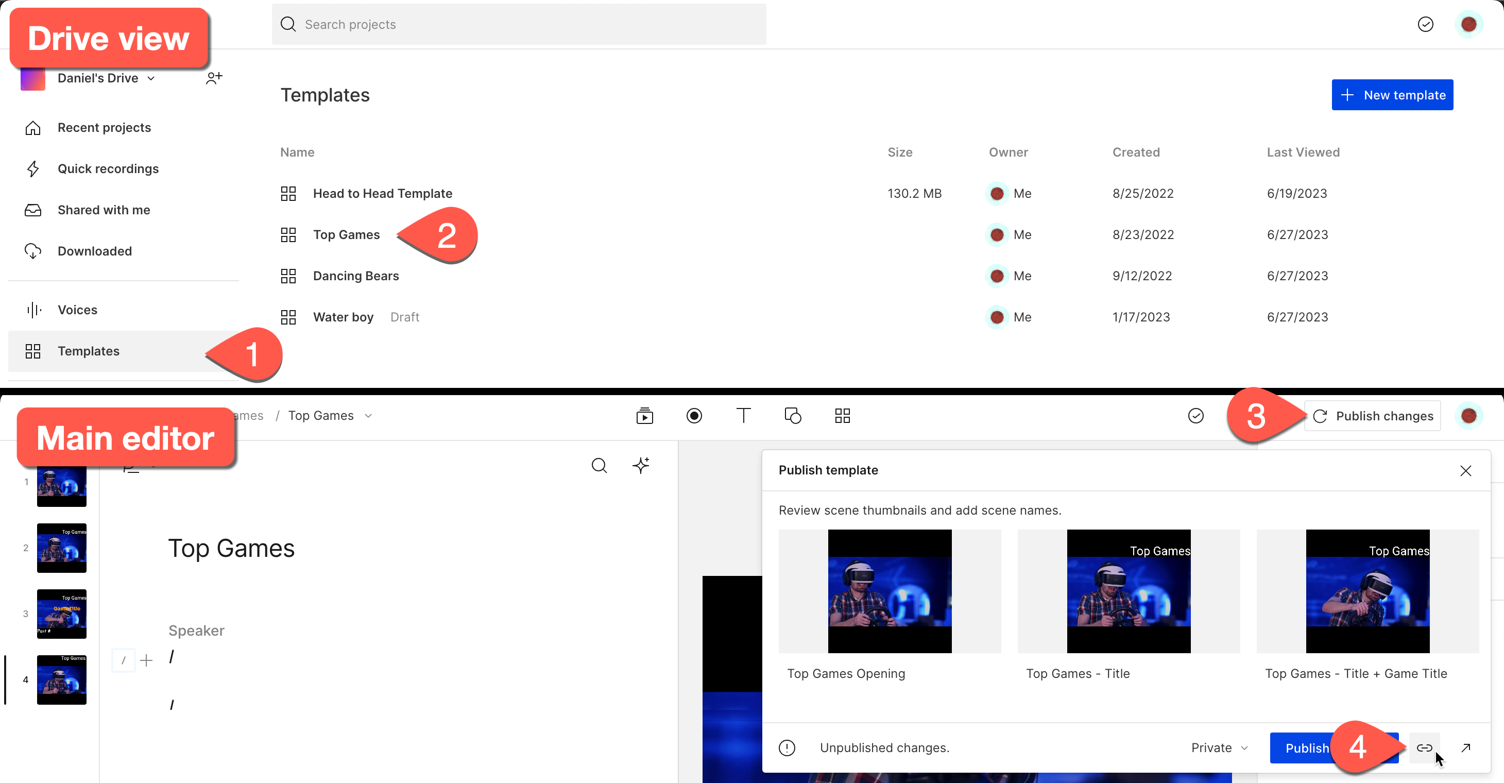Click the Top Games template entry
This screenshot has width=1504, height=783.
click(x=346, y=234)
